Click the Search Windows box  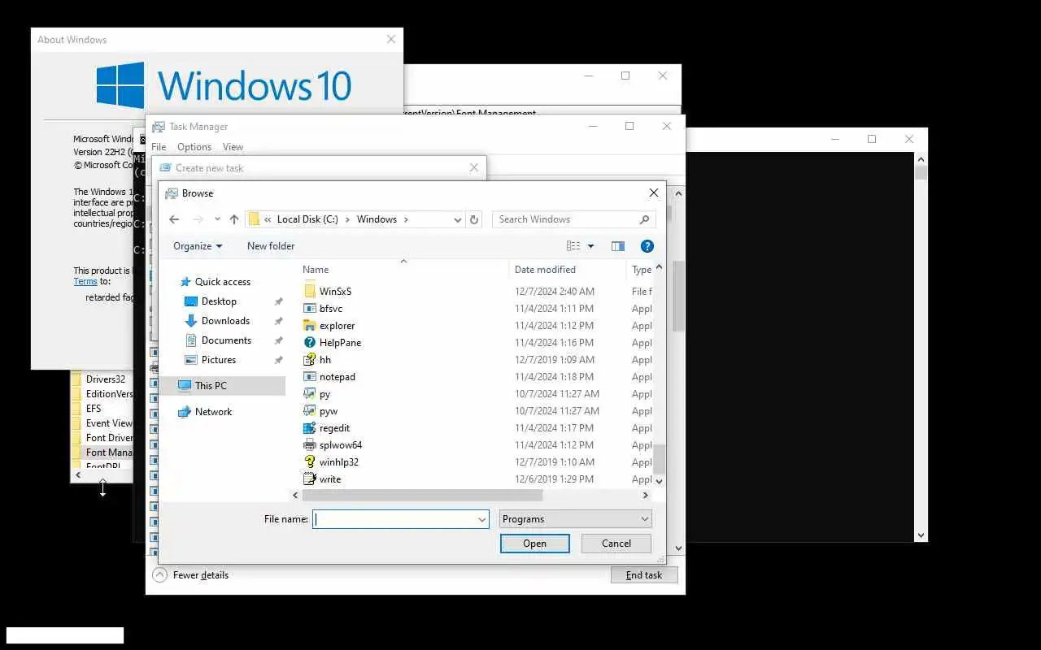point(565,219)
